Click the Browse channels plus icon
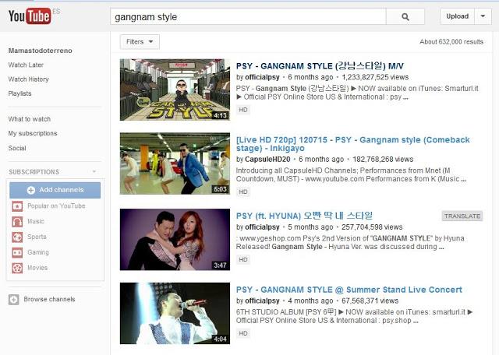Viewport: 499px width, 355px height. click(14, 300)
